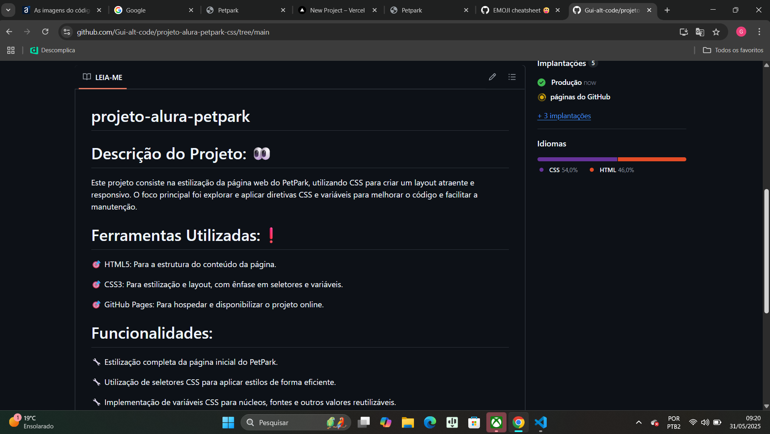770x434 pixels.
Task: Close the EMOJI cheatsheet tab
Action: click(558, 10)
